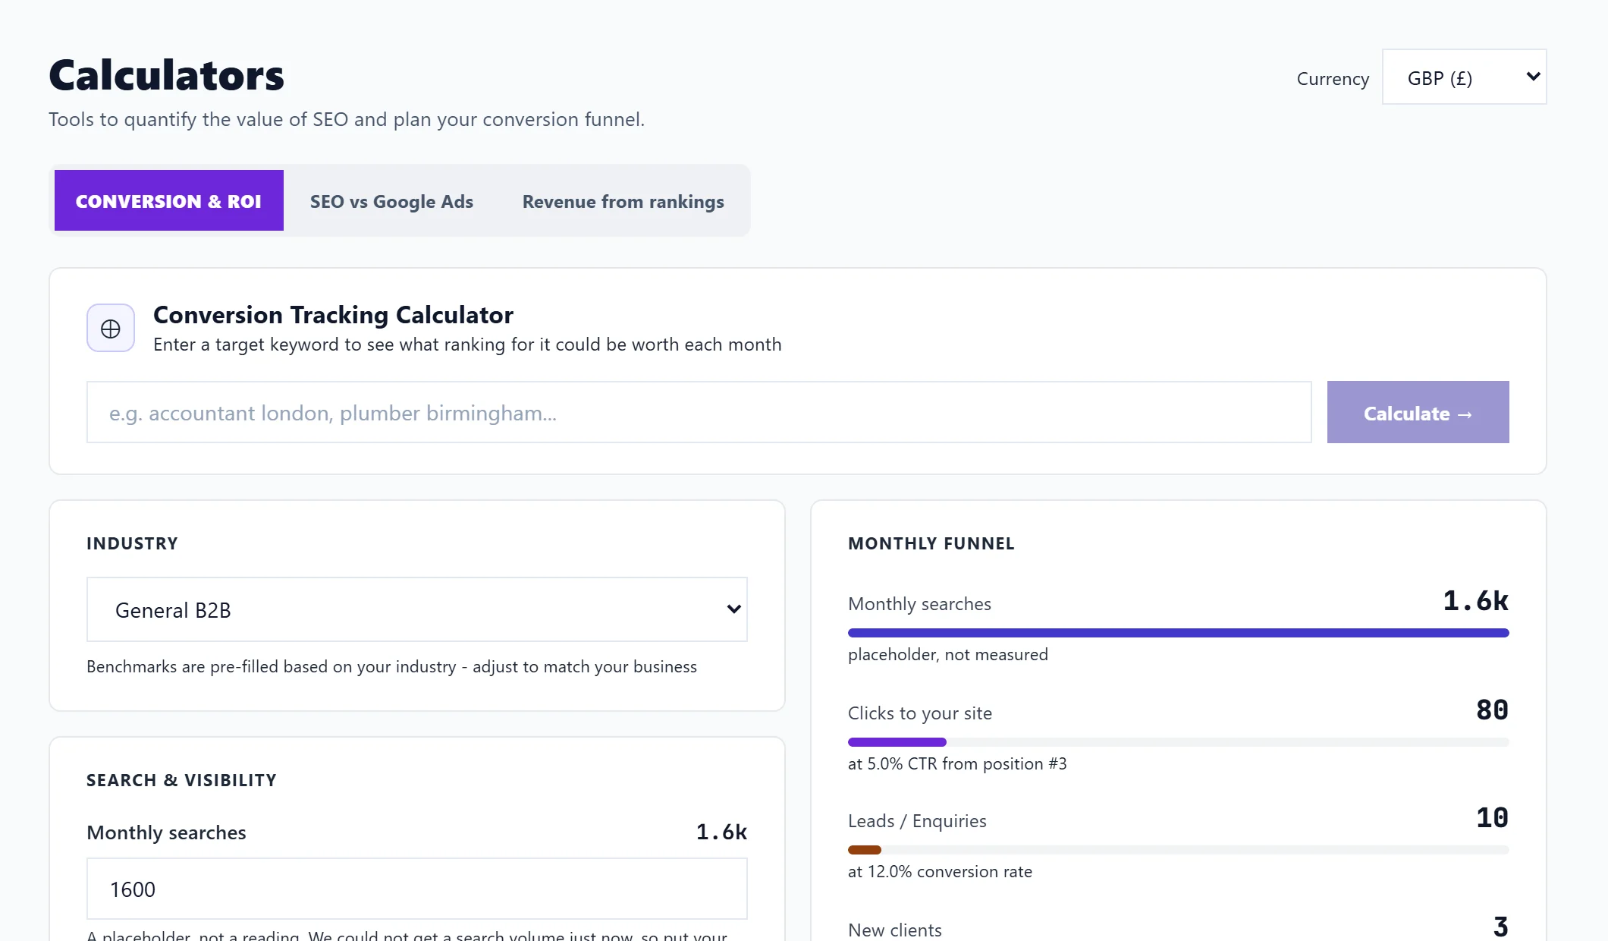Click the Calculators page heading
Image resolution: width=1608 pixels, height=941 pixels.
pos(166,76)
